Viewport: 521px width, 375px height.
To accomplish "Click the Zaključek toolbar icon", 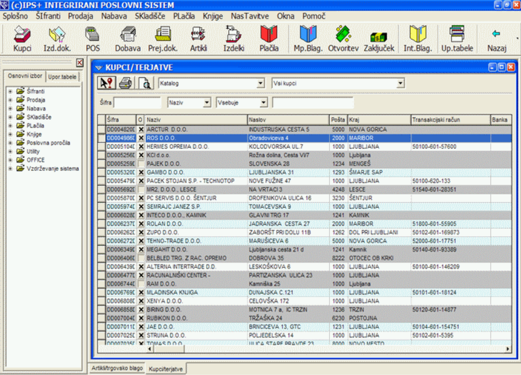I will (379, 36).
